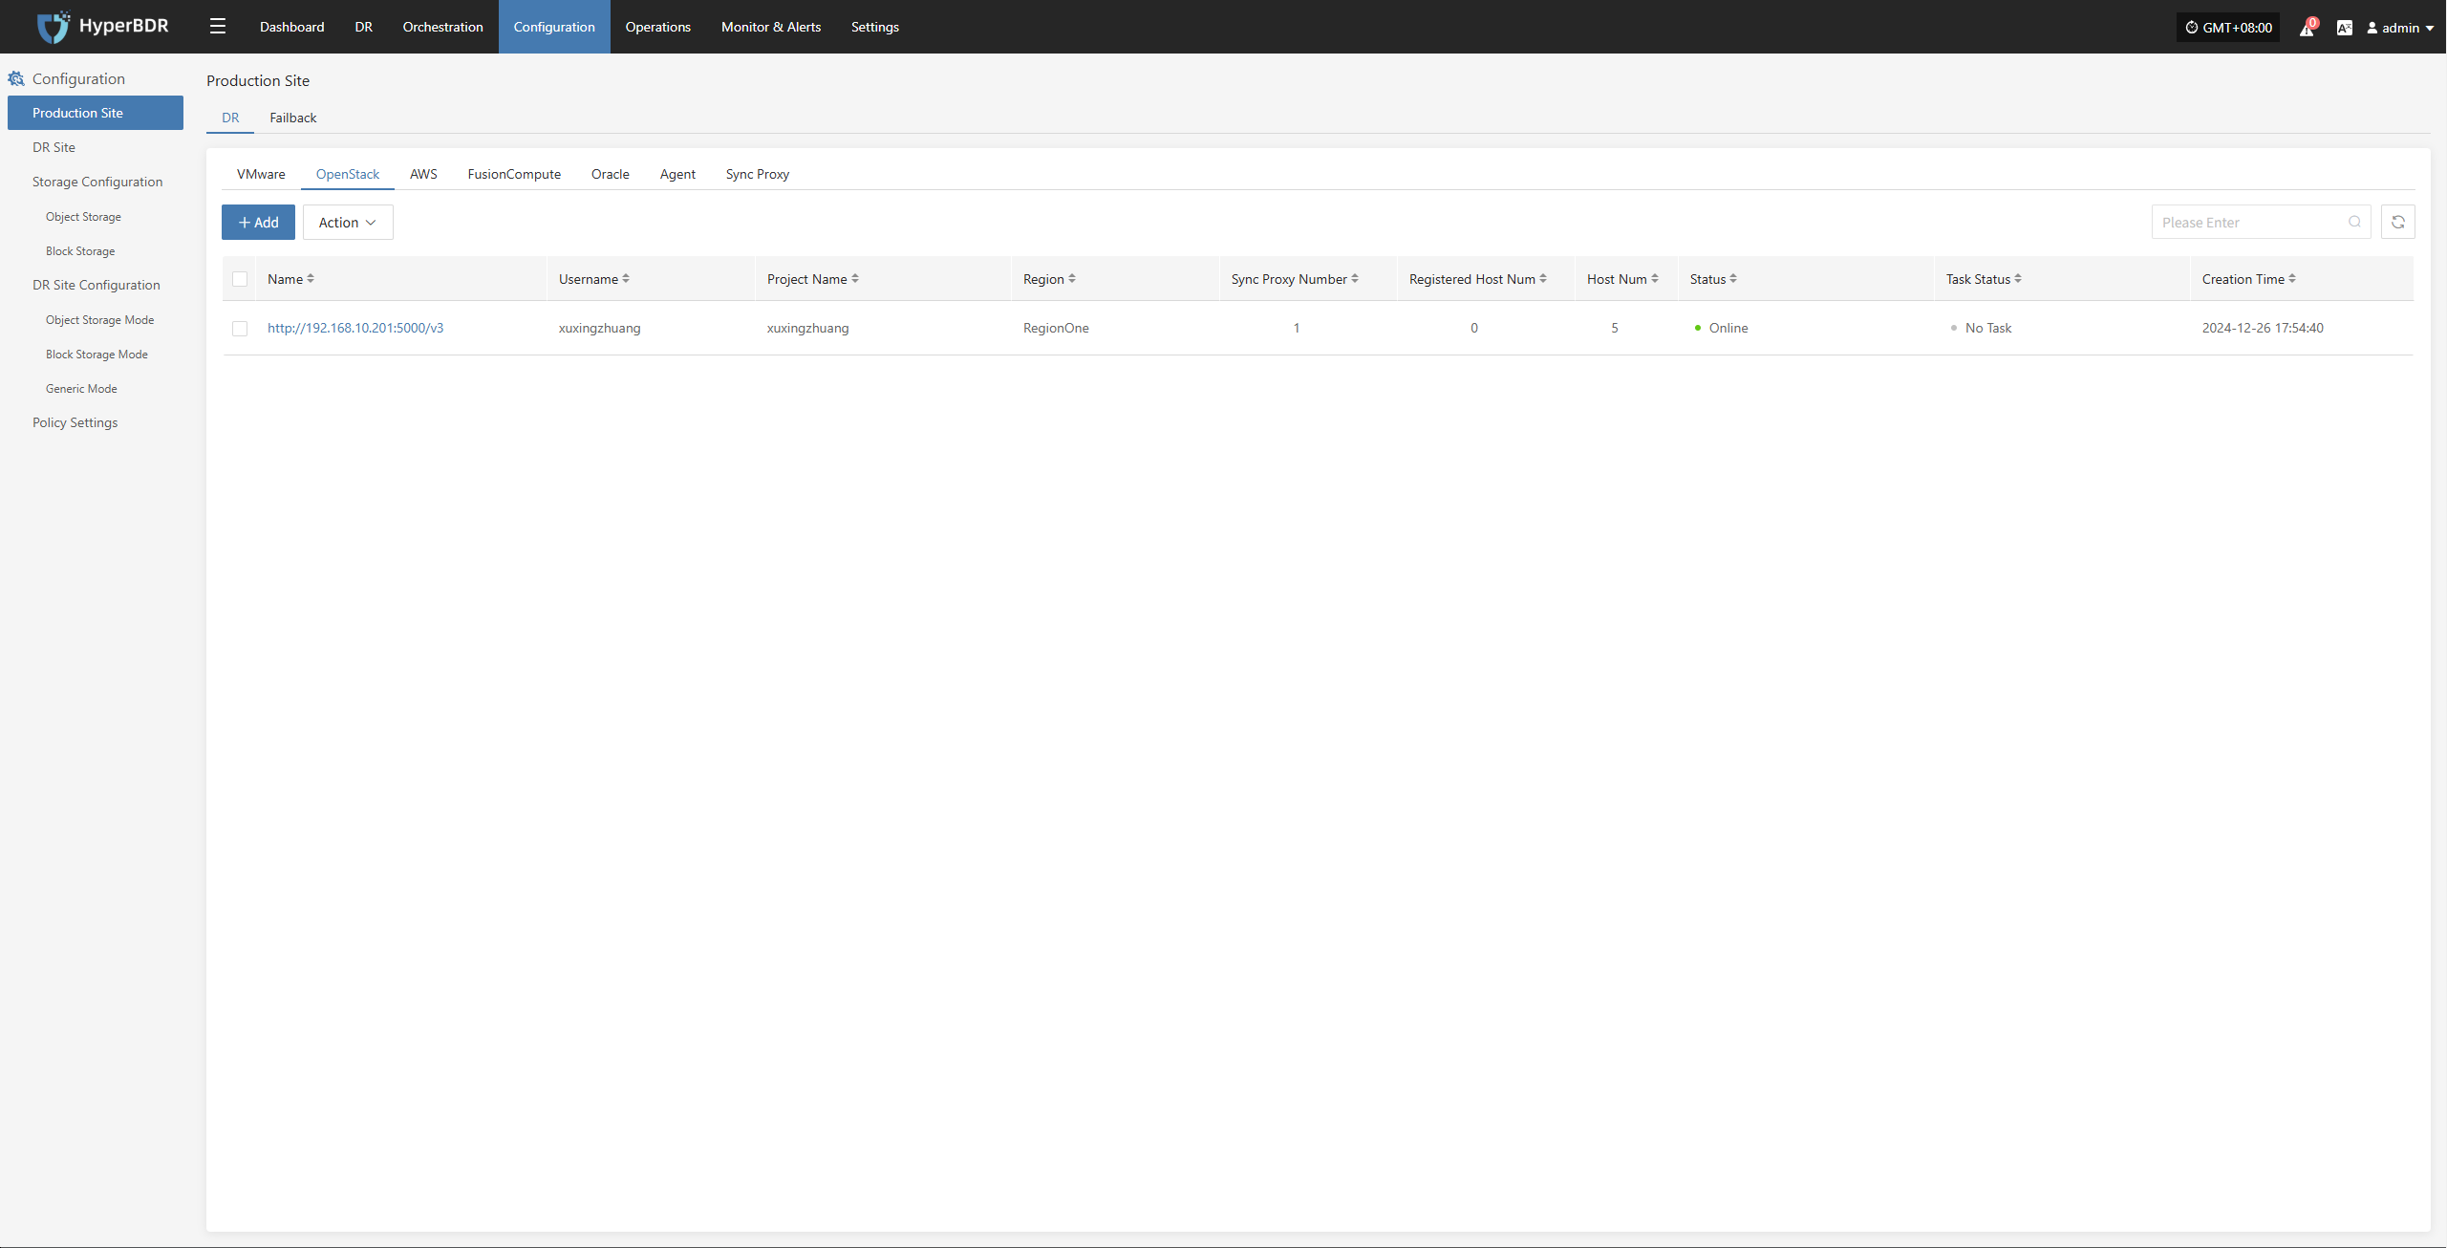
Task: Select DR Site in sidebar
Action: [54, 147]
